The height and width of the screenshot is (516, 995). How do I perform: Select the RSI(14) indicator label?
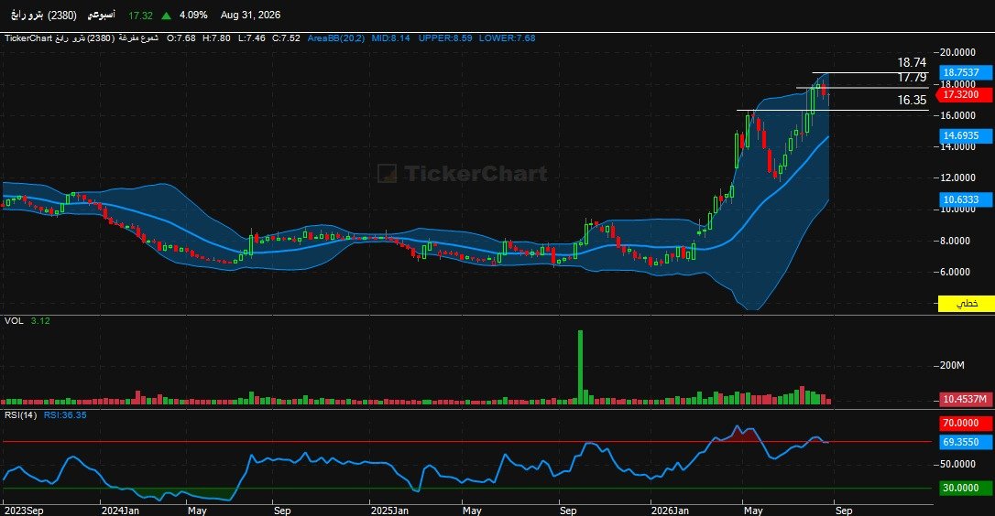(x=20, y=414)
